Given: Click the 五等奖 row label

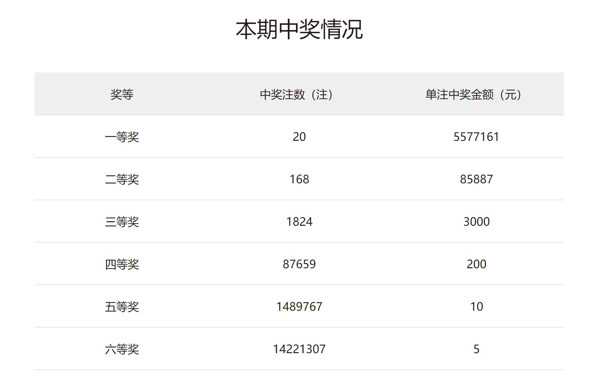Looking at the screenshot, I should click(x=122, y=307).
